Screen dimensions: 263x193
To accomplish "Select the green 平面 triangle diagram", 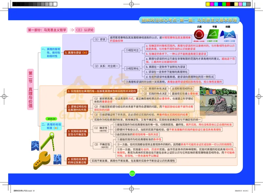I will click(213, 33).
